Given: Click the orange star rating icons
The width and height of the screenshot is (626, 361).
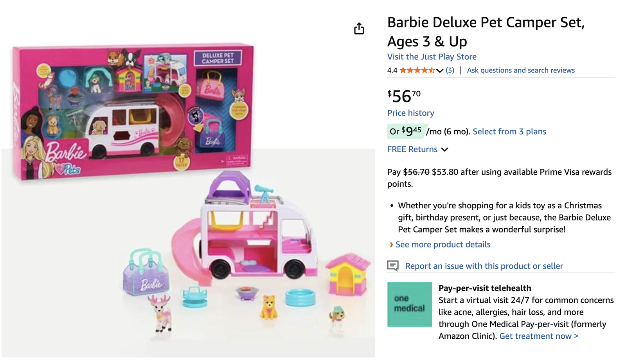Looking at the screenshot, I should (x=417, y=70).
